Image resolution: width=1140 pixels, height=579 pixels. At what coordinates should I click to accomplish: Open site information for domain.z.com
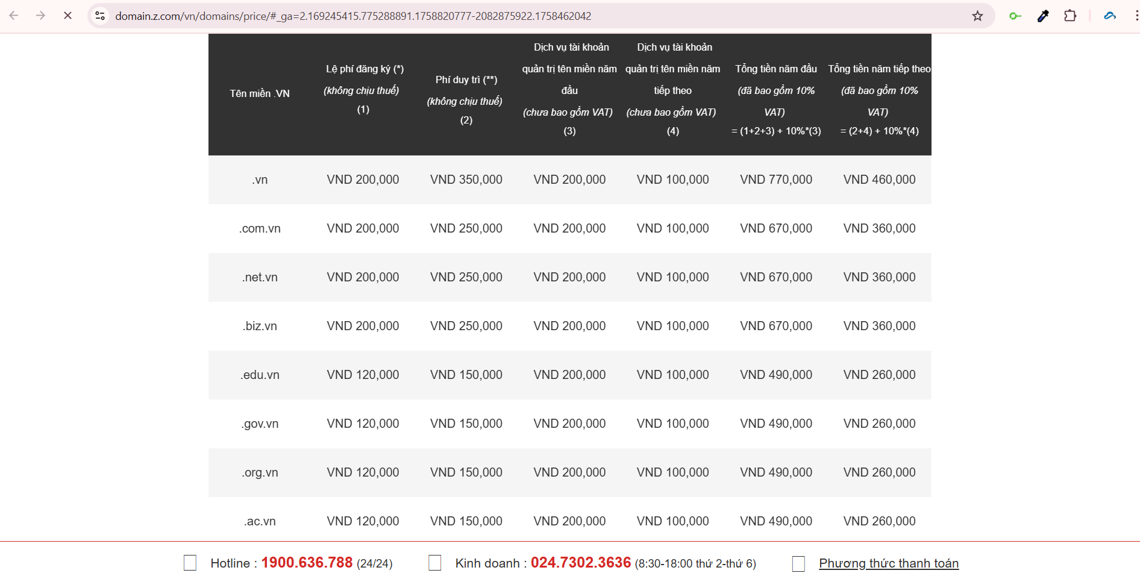coord(100,16)
